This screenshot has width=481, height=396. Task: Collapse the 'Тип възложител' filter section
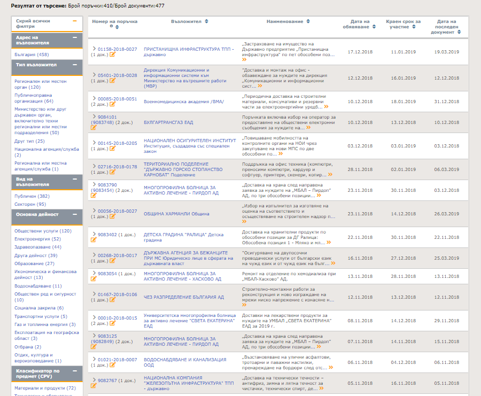(74, 65)
